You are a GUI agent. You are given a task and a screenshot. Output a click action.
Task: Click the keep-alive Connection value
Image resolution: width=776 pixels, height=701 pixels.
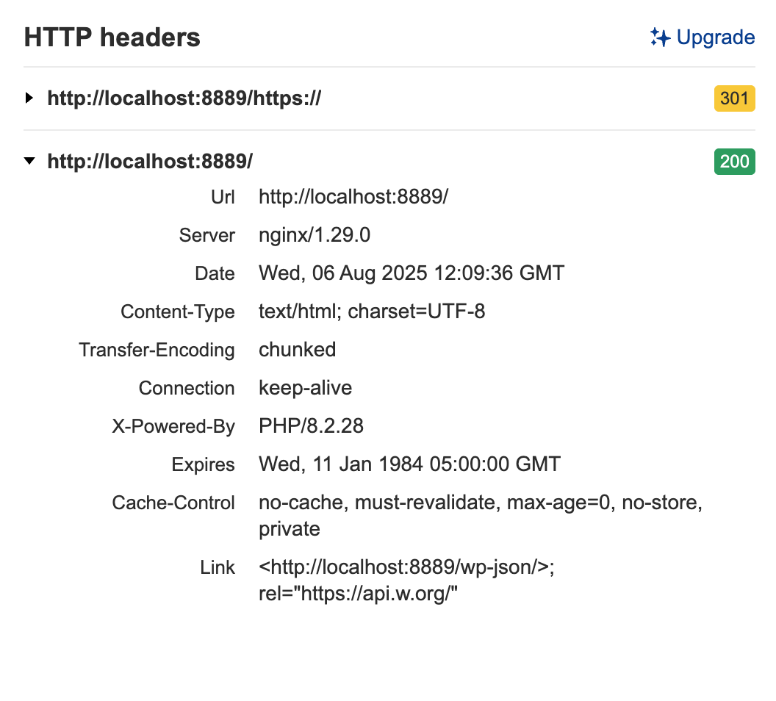305,388
